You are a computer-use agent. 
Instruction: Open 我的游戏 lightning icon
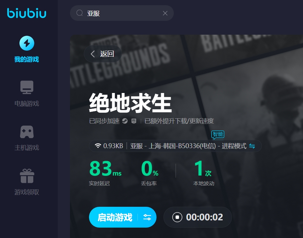coord(27,43)
